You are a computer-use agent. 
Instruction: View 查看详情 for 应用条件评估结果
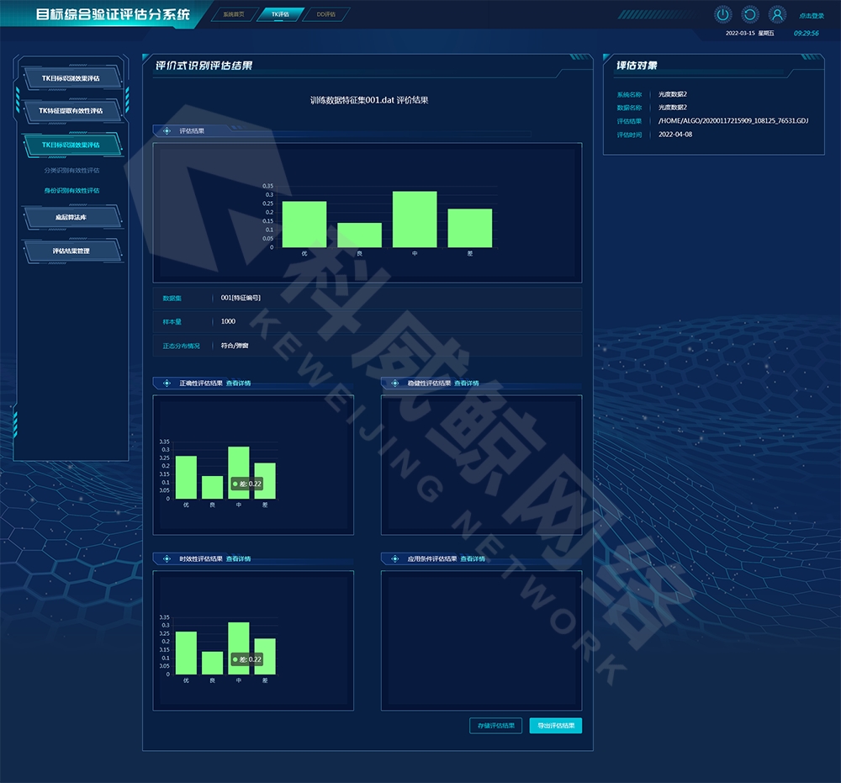(473, 558)
